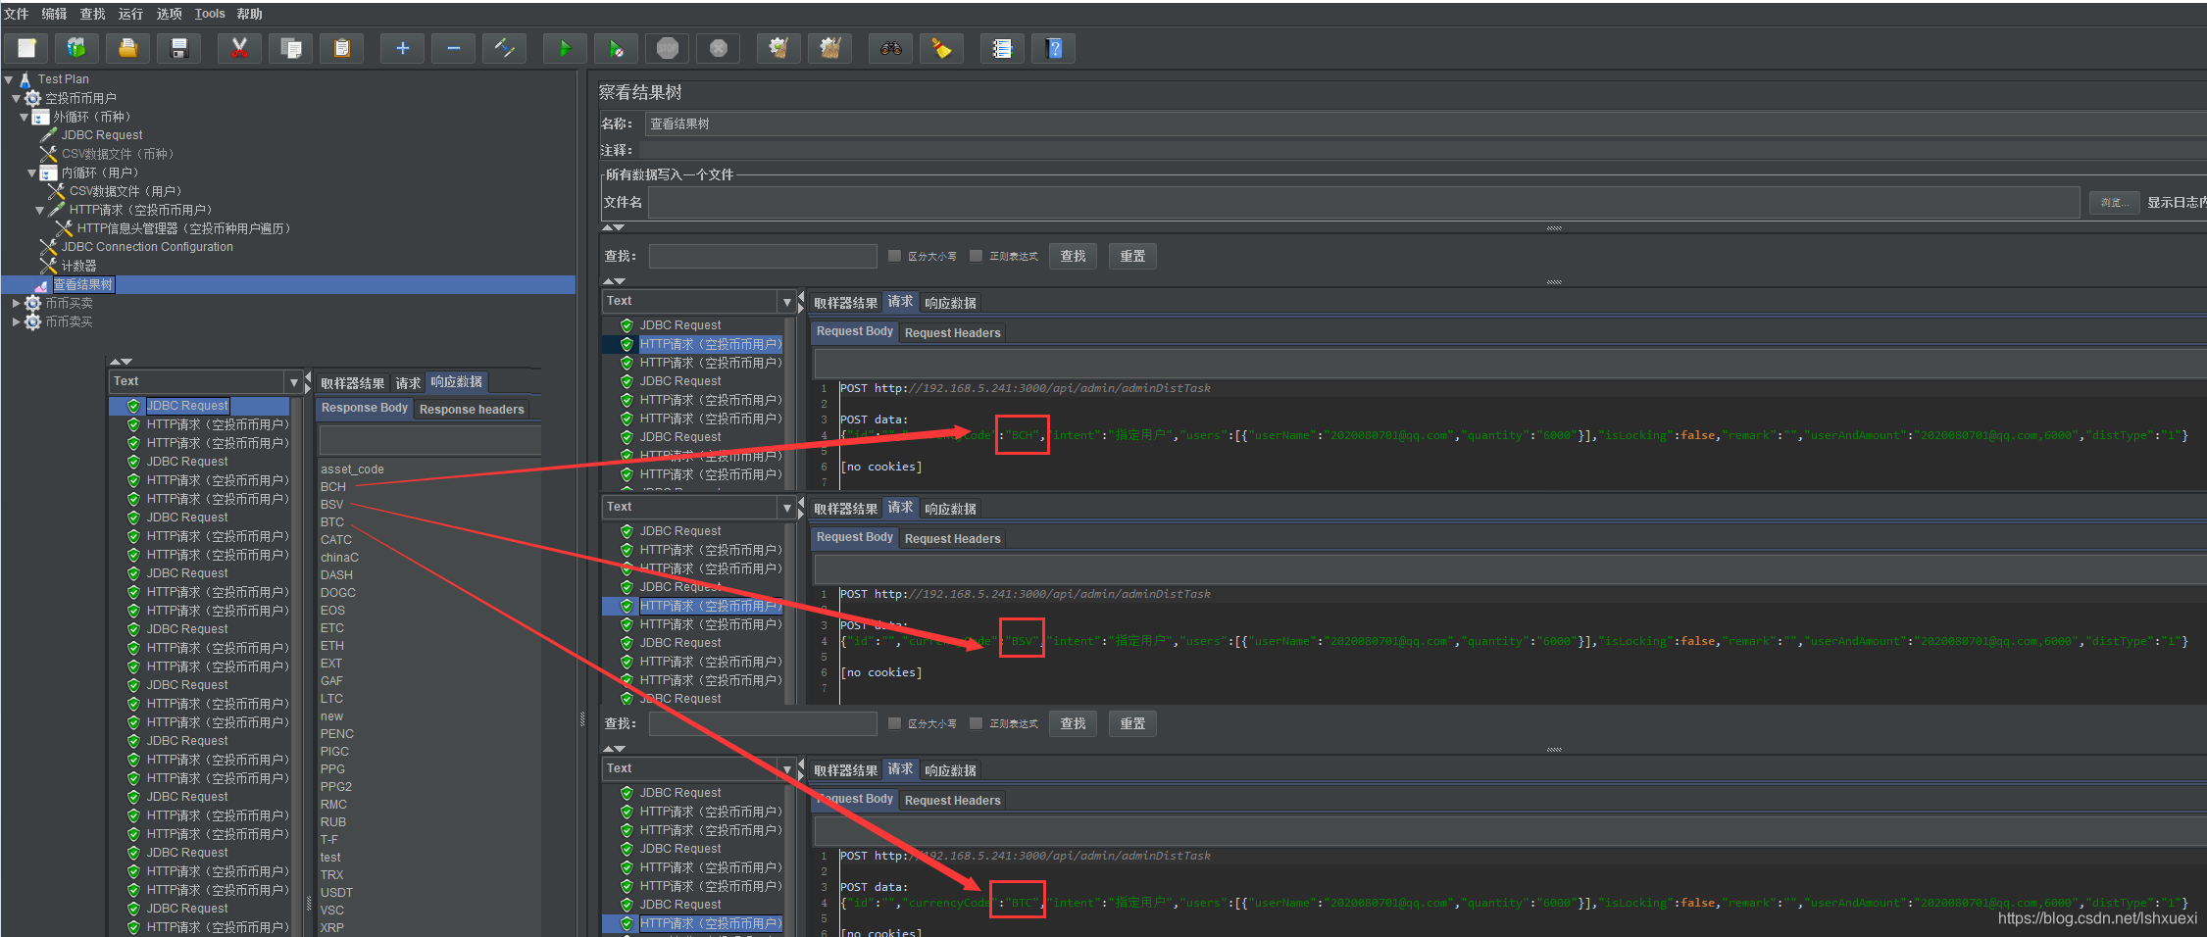
Task: Toggle 区分大小写 checkbox above the BTC request panel
Action: click(894, 723)
